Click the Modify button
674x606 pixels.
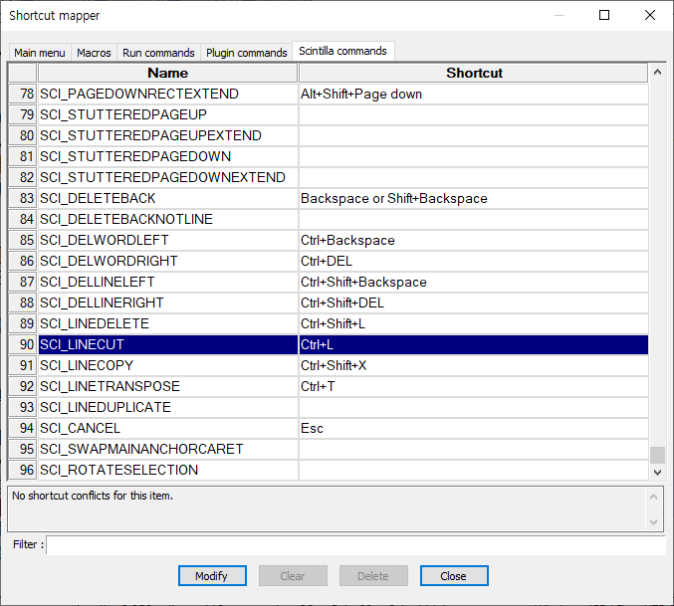click(x=212, y=575)
